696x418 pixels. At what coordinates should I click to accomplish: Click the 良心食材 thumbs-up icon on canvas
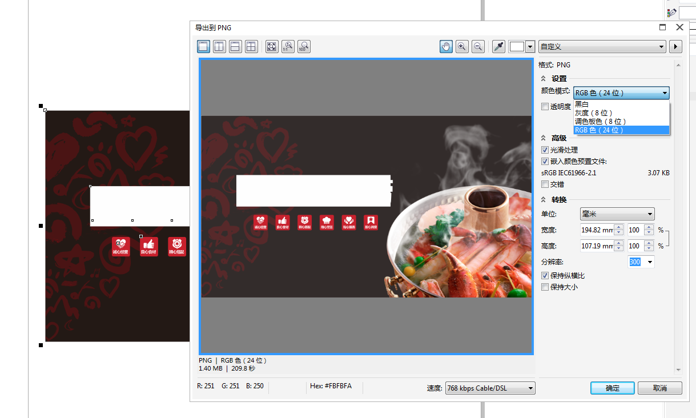pyautogui.click(x=149, y=247)
